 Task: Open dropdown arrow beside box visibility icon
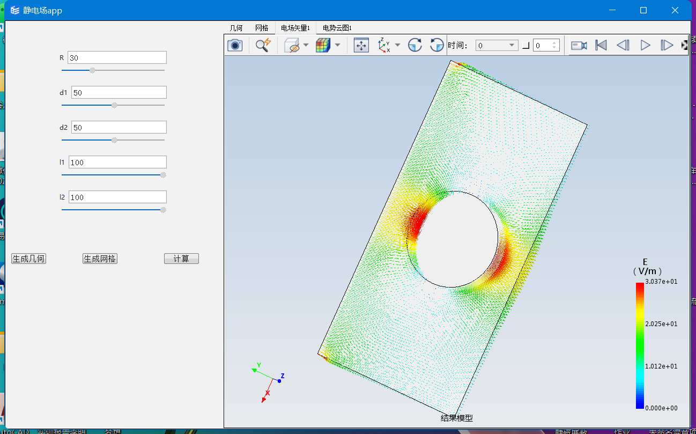coord(306,46)
